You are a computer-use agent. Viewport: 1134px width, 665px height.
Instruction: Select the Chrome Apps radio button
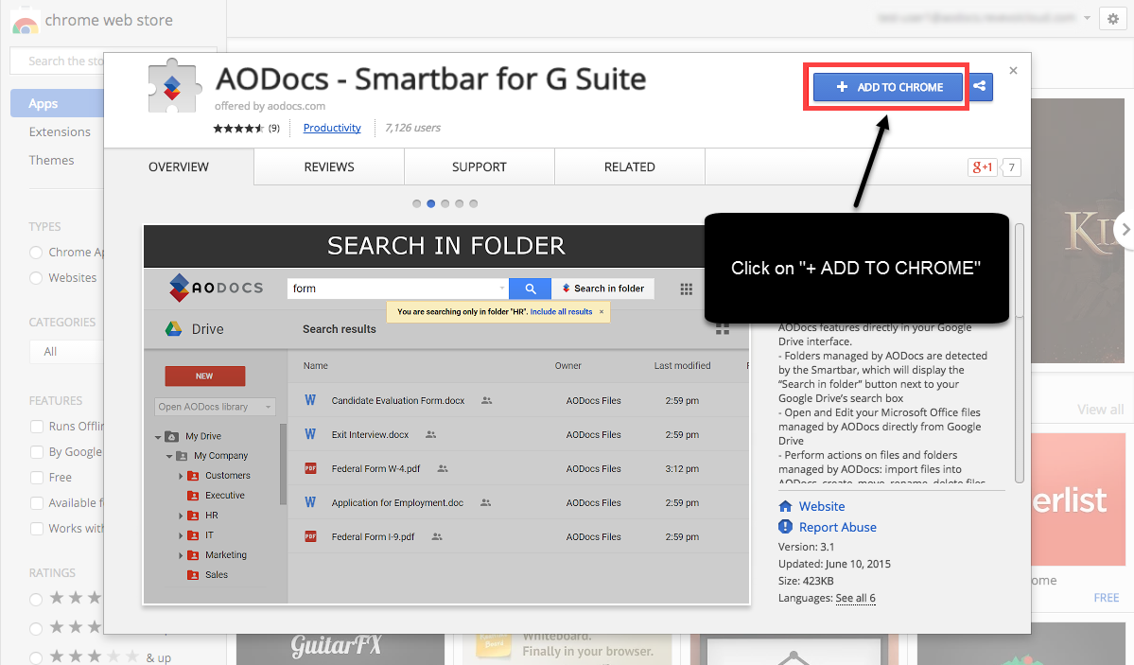pyautogui.click(x=35, y=253)
